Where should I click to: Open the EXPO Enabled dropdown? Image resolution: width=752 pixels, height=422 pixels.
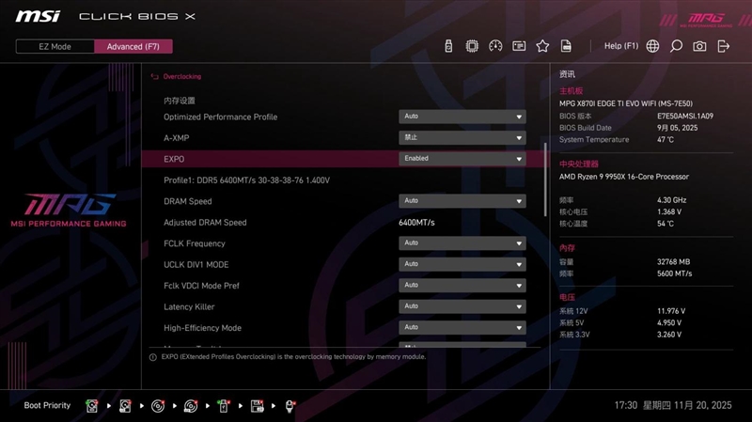(462, 159)
